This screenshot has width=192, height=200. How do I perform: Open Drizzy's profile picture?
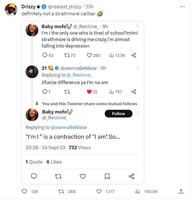[x=11, y=10]
